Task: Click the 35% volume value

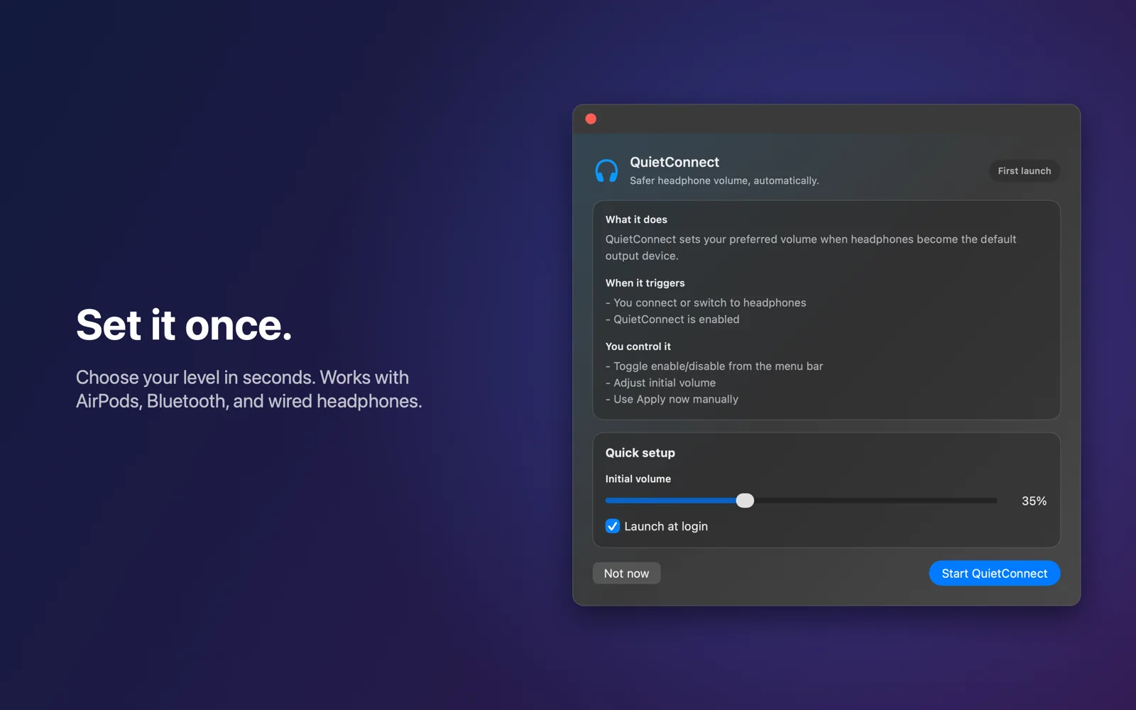Action: (x=1034, y=501)
